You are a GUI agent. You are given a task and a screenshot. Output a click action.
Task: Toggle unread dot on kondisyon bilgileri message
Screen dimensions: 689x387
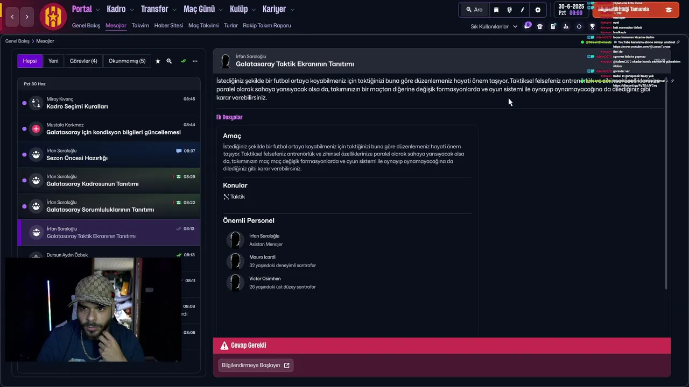click(x=24, y=128)
